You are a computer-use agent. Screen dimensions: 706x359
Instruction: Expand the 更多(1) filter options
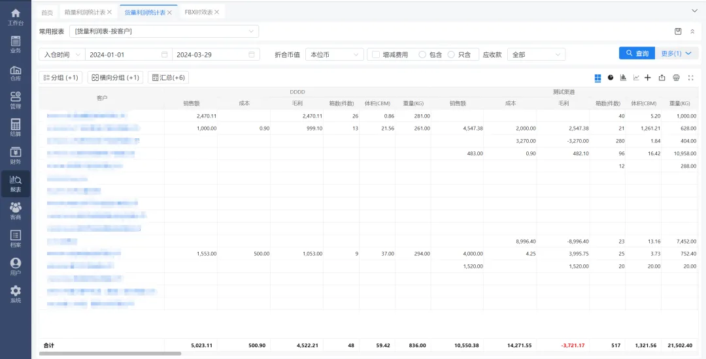tap(677, 54)
